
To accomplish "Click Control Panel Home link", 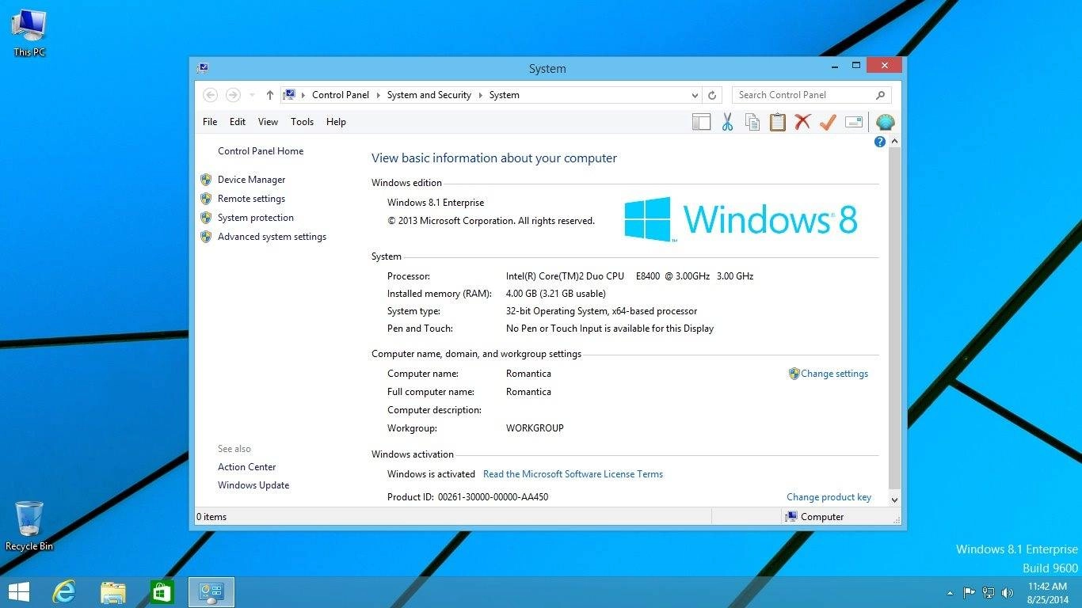I will pyautogui.click(x=261, y=151).
